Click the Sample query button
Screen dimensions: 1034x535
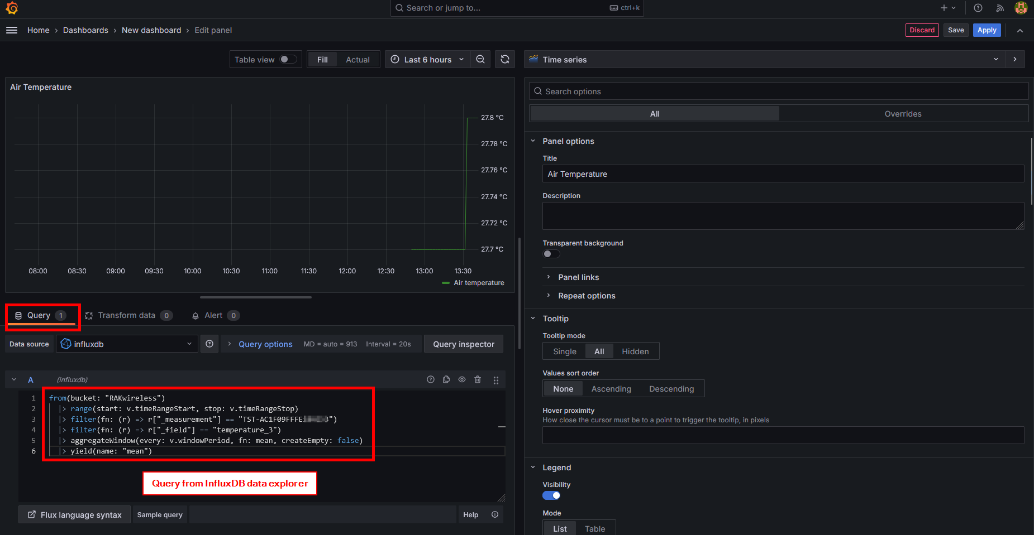click(160, 514)
